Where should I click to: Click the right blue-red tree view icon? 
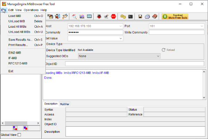[25, 128]
